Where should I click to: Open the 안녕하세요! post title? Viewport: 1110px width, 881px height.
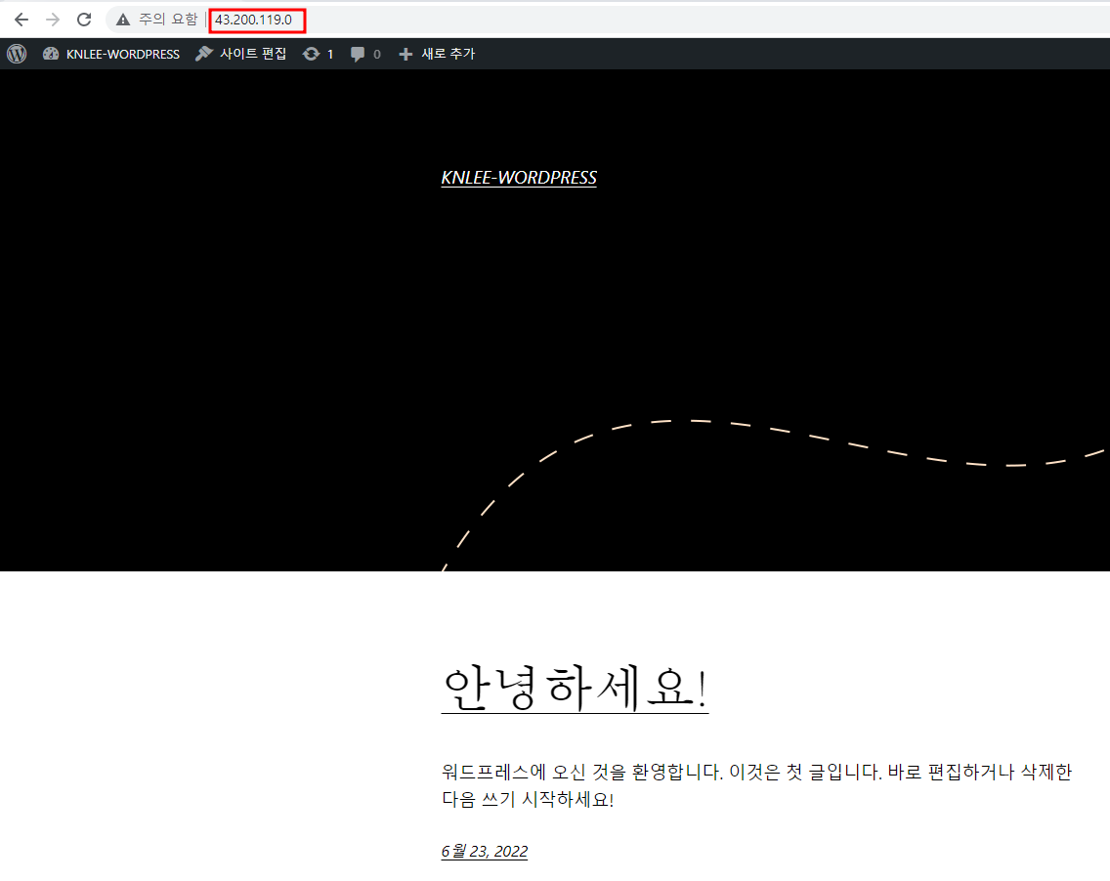(575, 688)
